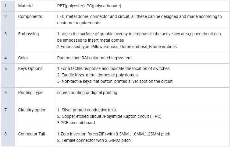Click the row number 1 cell
The height and width of the screenshot is (147, 231).
tap(5, 6)
